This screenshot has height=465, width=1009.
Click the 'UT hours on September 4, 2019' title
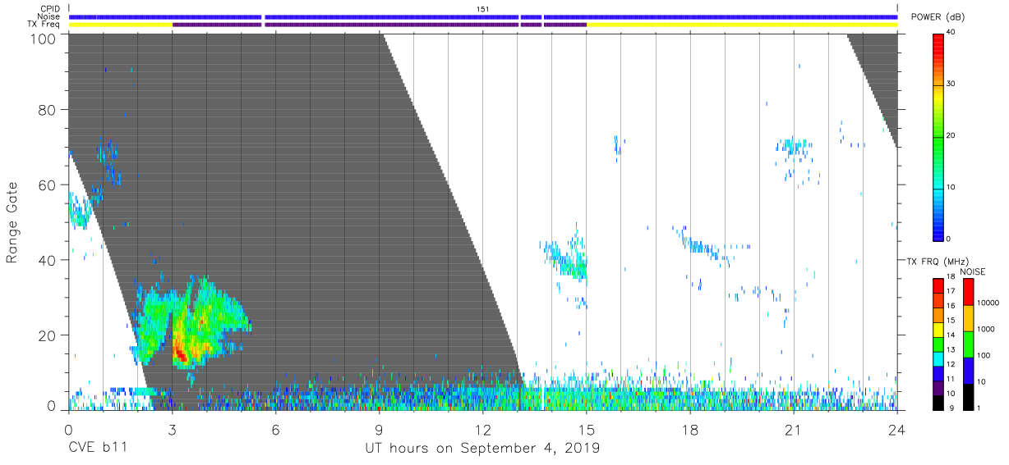(x=482, y=449)
